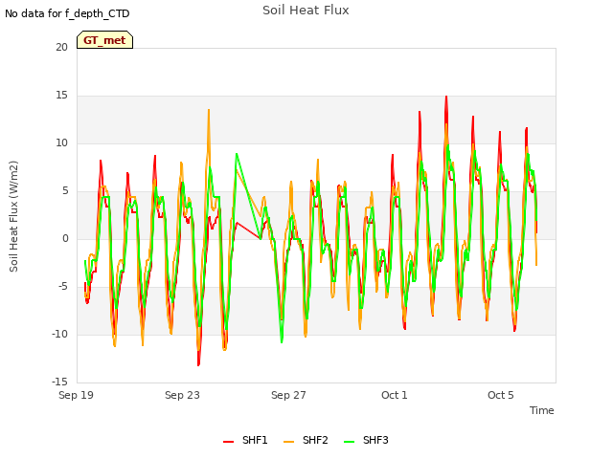Toggle SHF2 series in legend
Viewport: 613px width, 459px height.
coord(306,440)
